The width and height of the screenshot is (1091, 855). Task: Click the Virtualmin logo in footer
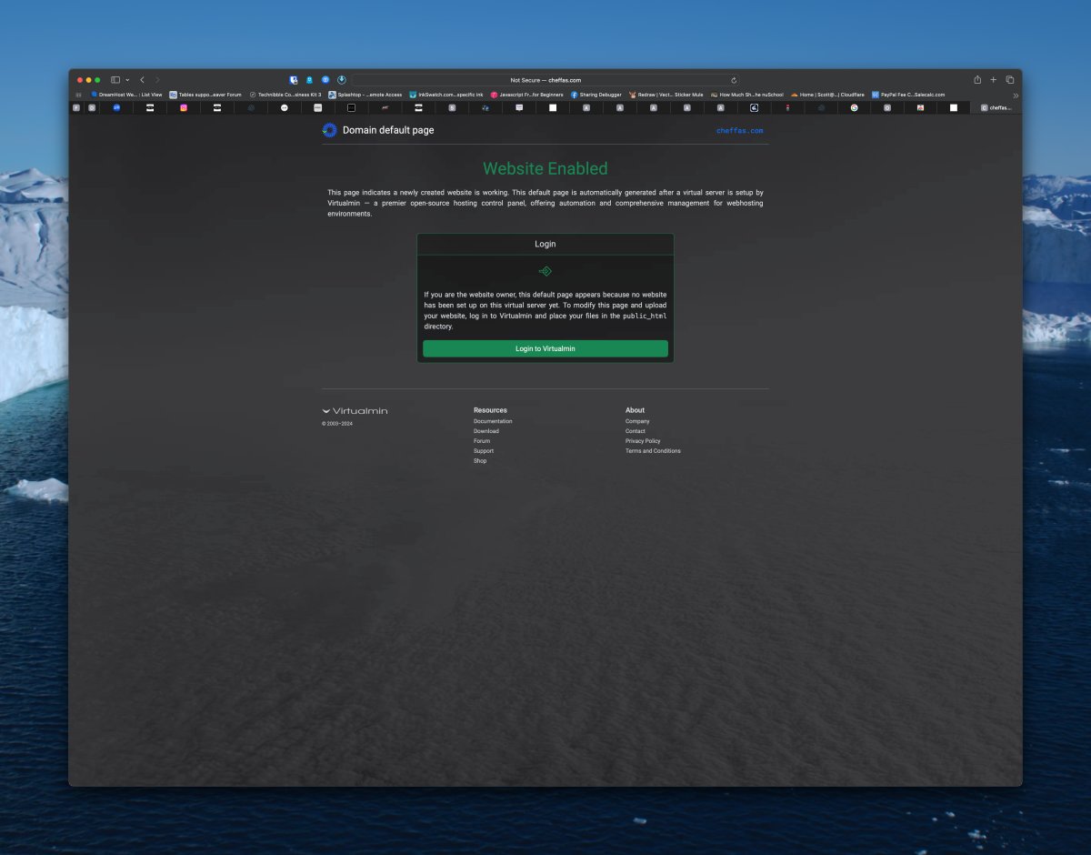coord(355,411)
